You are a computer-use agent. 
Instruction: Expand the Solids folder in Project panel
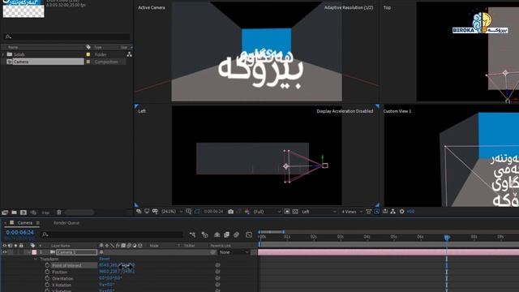pos(3,54)
